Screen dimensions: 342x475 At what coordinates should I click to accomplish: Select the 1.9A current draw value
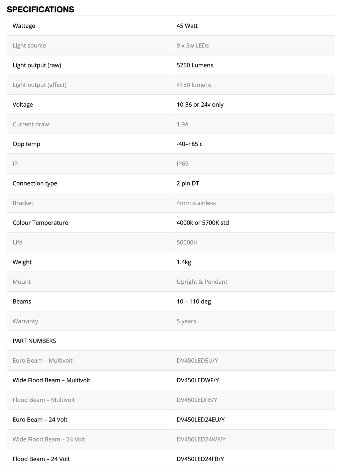click(183, 124)
